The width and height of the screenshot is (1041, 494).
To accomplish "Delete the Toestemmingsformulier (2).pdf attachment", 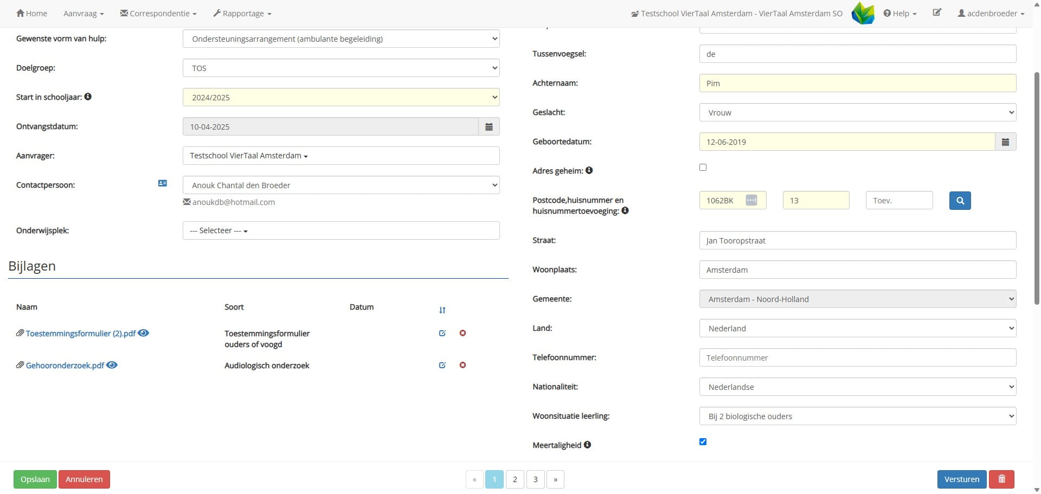I will point(462,333).
